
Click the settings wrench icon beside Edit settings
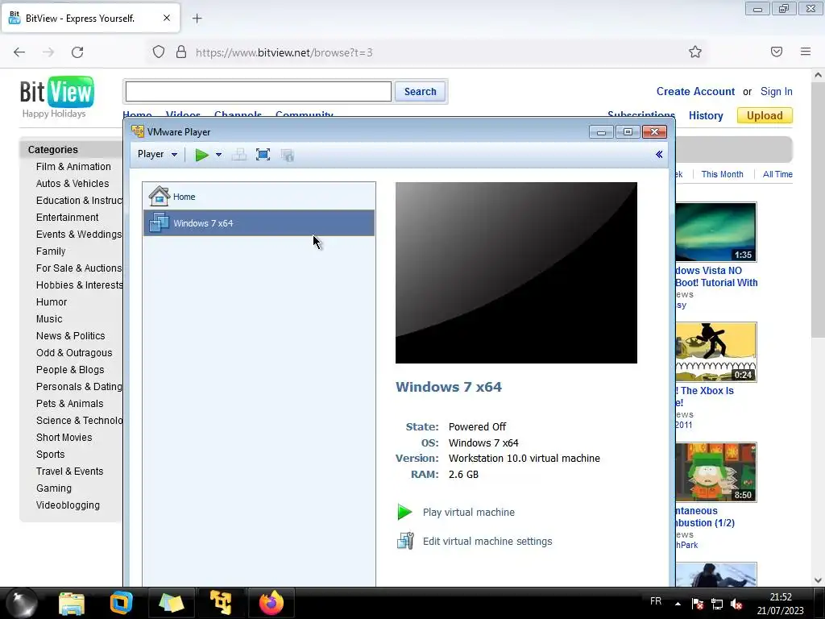tap(405, 541)
